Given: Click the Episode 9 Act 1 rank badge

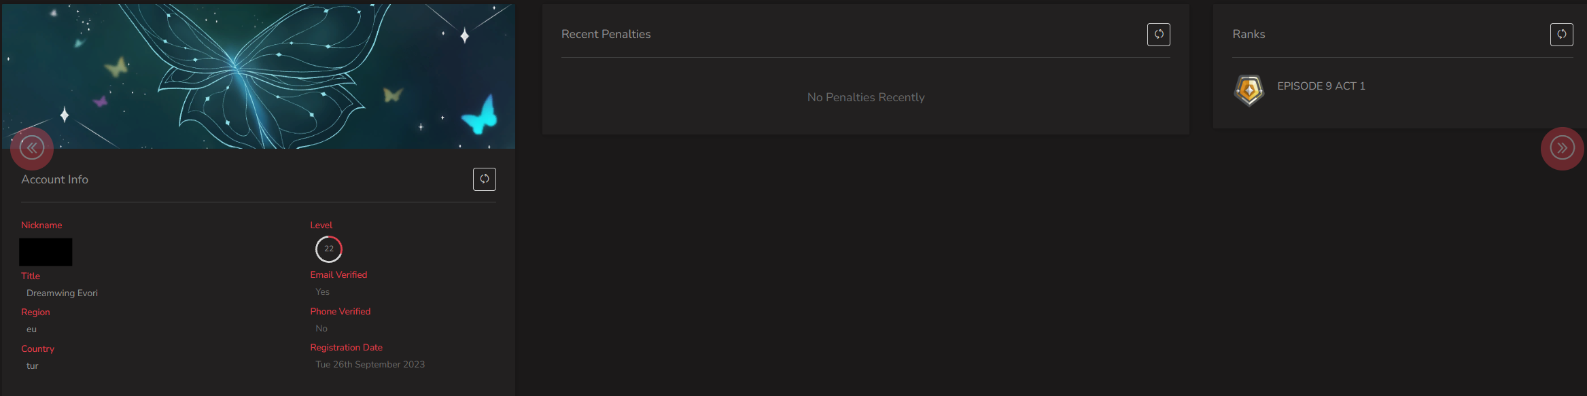Looking at the screenshot, I should pyautogui.click(x=1249, y=90).
